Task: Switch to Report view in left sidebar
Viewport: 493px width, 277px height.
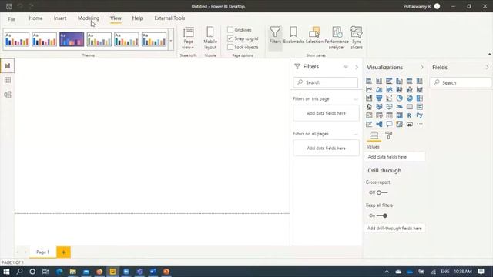Action: click(x=7, y=66)
